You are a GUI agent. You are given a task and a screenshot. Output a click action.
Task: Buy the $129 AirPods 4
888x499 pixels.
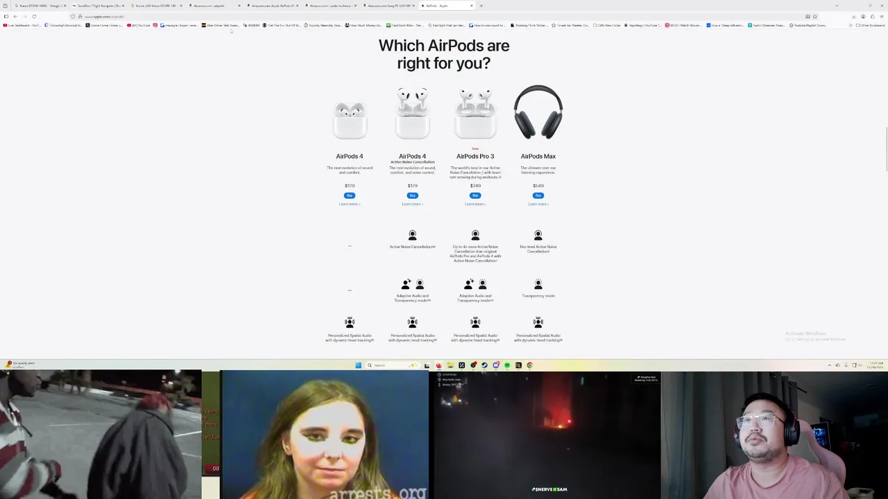pyautogui.click(x=350, y=195)
